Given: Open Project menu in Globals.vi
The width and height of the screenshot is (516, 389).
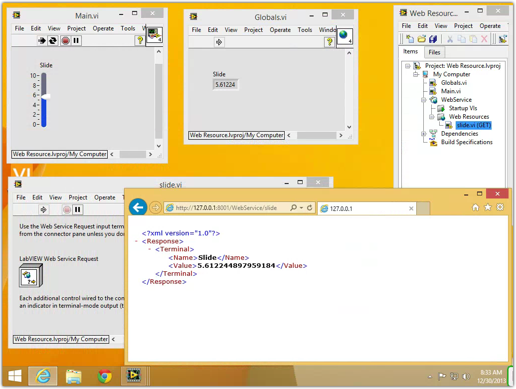Looking at the screenshot, I should (253, 30).
